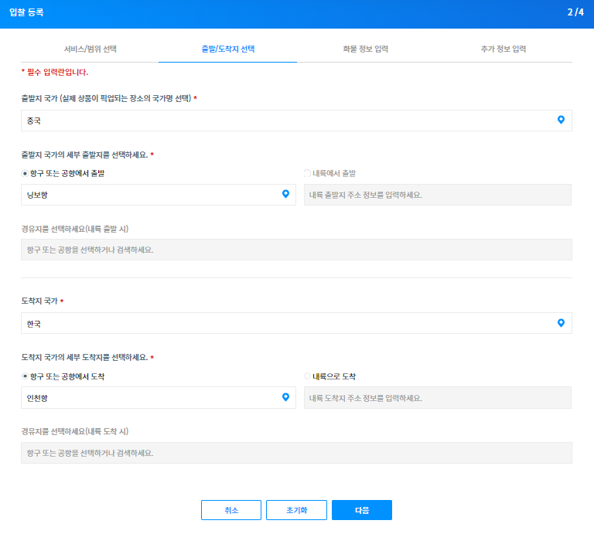This screenshot has width=594, height=534.
Task: Select the 항구 또는 공항에서 도착 radio
Action: 25,376
